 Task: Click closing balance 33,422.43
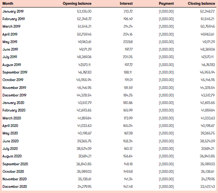coord(207,186)
